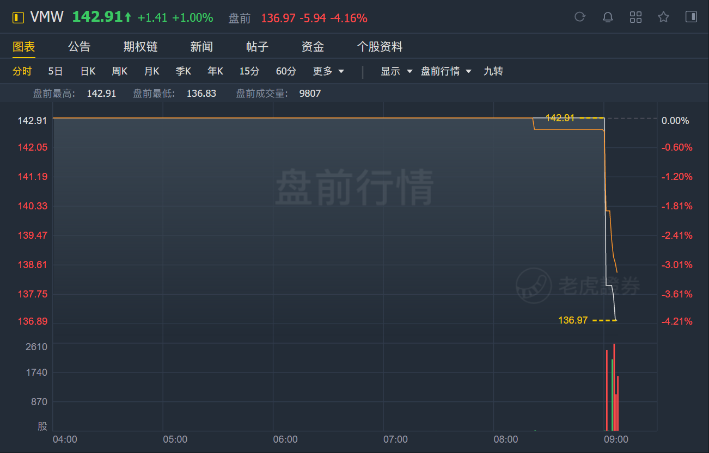Click the 142.91 last price in header
709x453 pixels.
(97, 17)
